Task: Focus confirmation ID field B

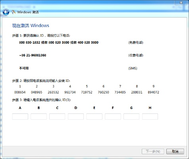Action: tap(39, 116)
